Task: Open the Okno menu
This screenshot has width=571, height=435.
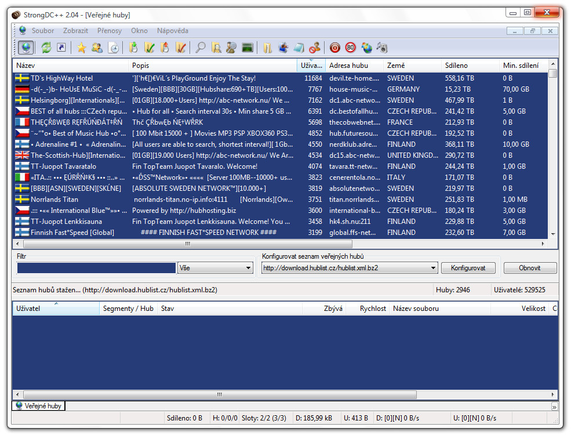Action: point(140,31)
